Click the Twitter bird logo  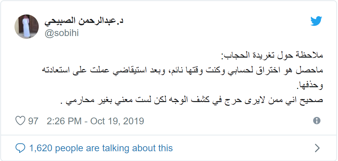pos(316,21)
